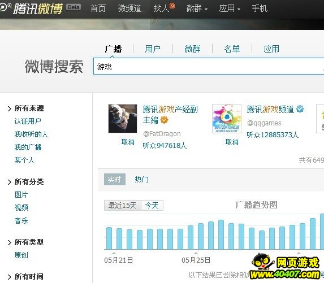Click the Tencent Weibo logo
Image resolution: width=324 pixels, height=283 pixels.
tap(31, 8)
